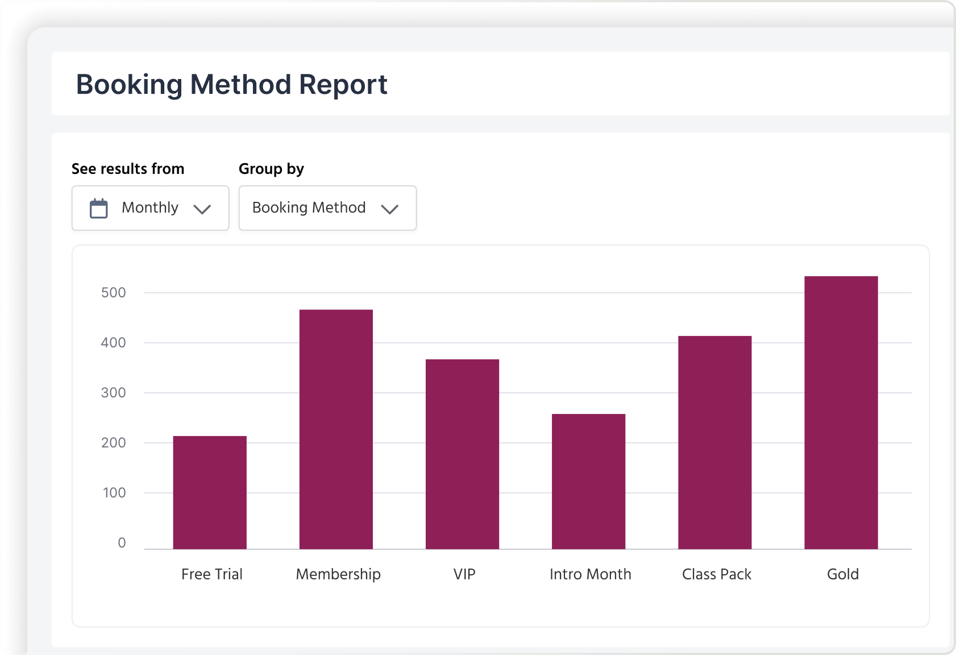
Task: Click the VIP axis label
Action: (464, 574)
